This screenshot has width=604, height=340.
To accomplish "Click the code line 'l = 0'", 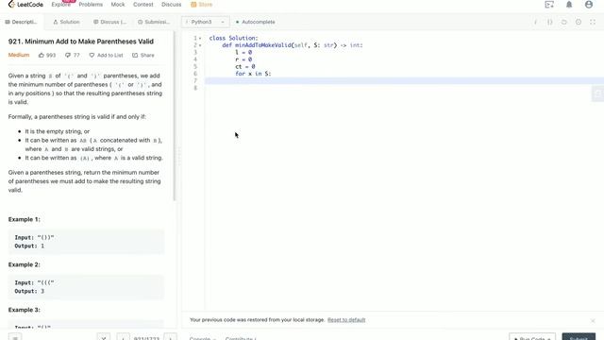I will [x=243, y=53].
